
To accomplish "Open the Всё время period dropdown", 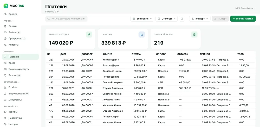I will [142, 18].
